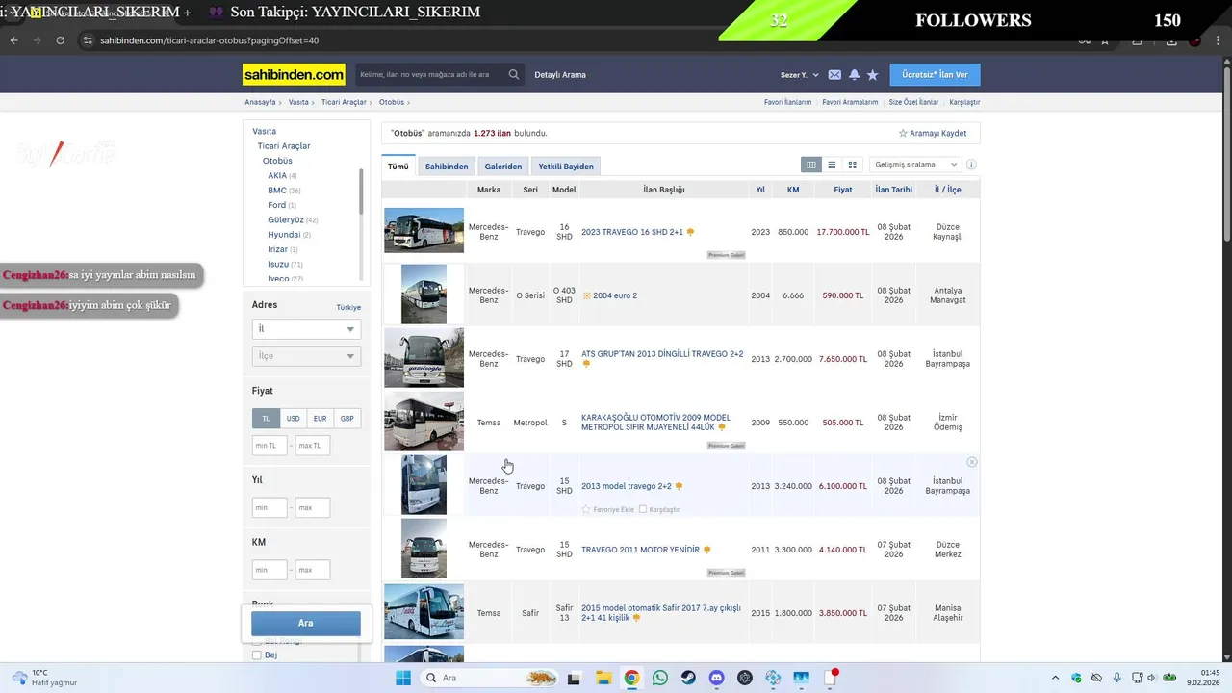Select the TL currency option
The height and width of the screenshot is (693, 1232).
(266, 419)
